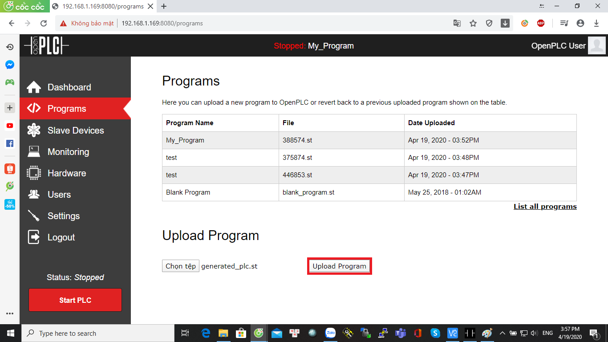Click date May 25, 2018 - 01:02AM
Screen dimensions: 608x342
[445, 192]
